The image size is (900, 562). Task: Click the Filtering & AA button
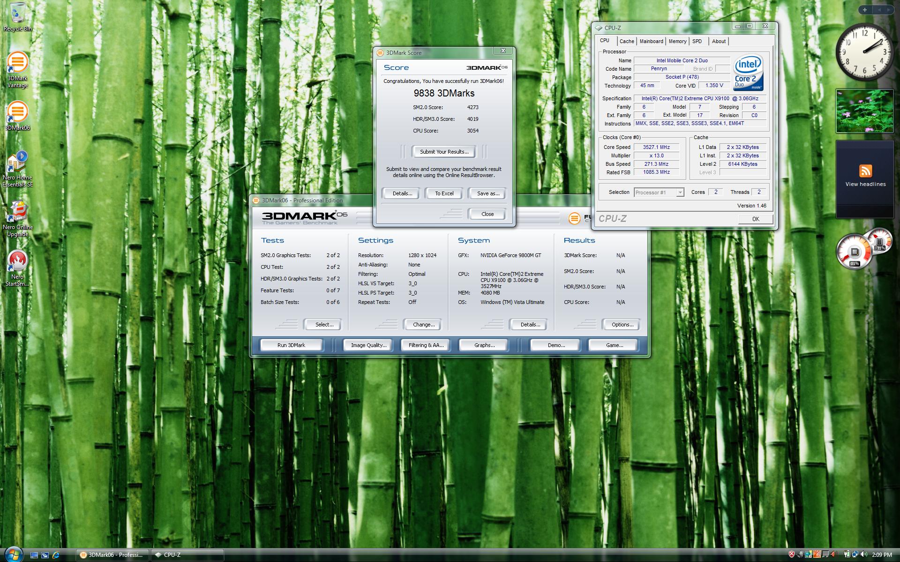(426, 345)
